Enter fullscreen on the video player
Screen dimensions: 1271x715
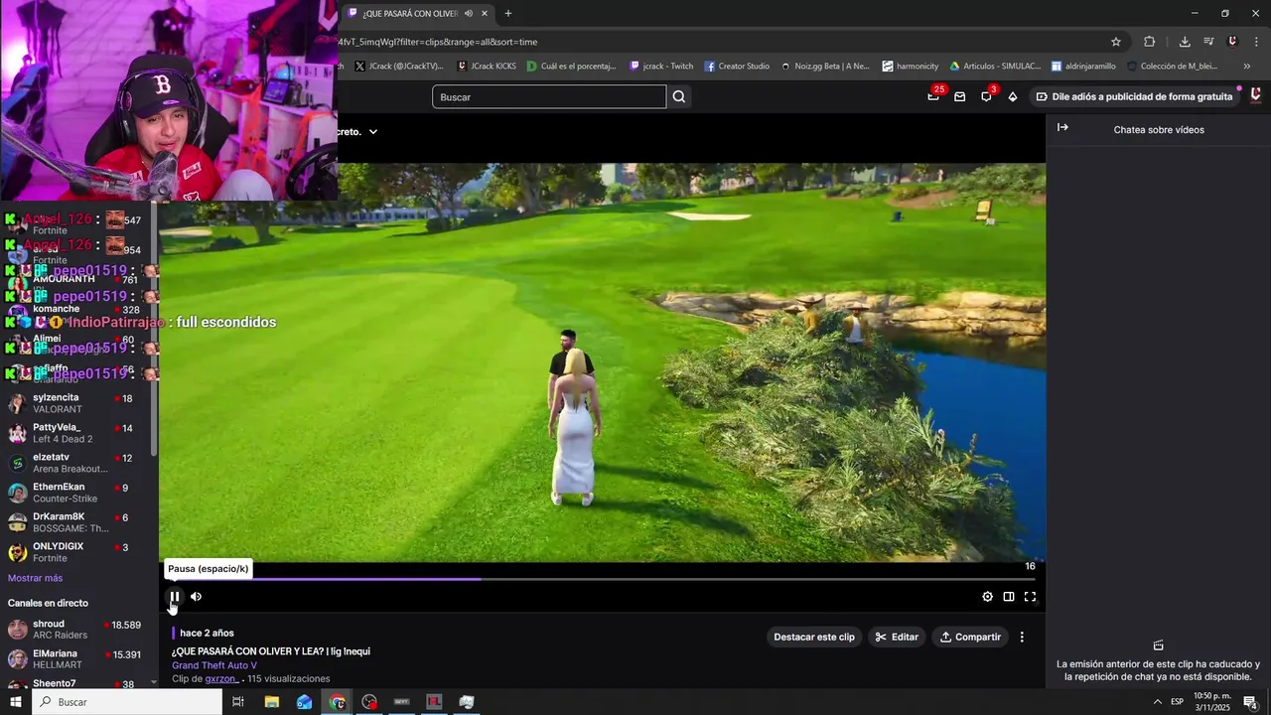pos(1030,597)
